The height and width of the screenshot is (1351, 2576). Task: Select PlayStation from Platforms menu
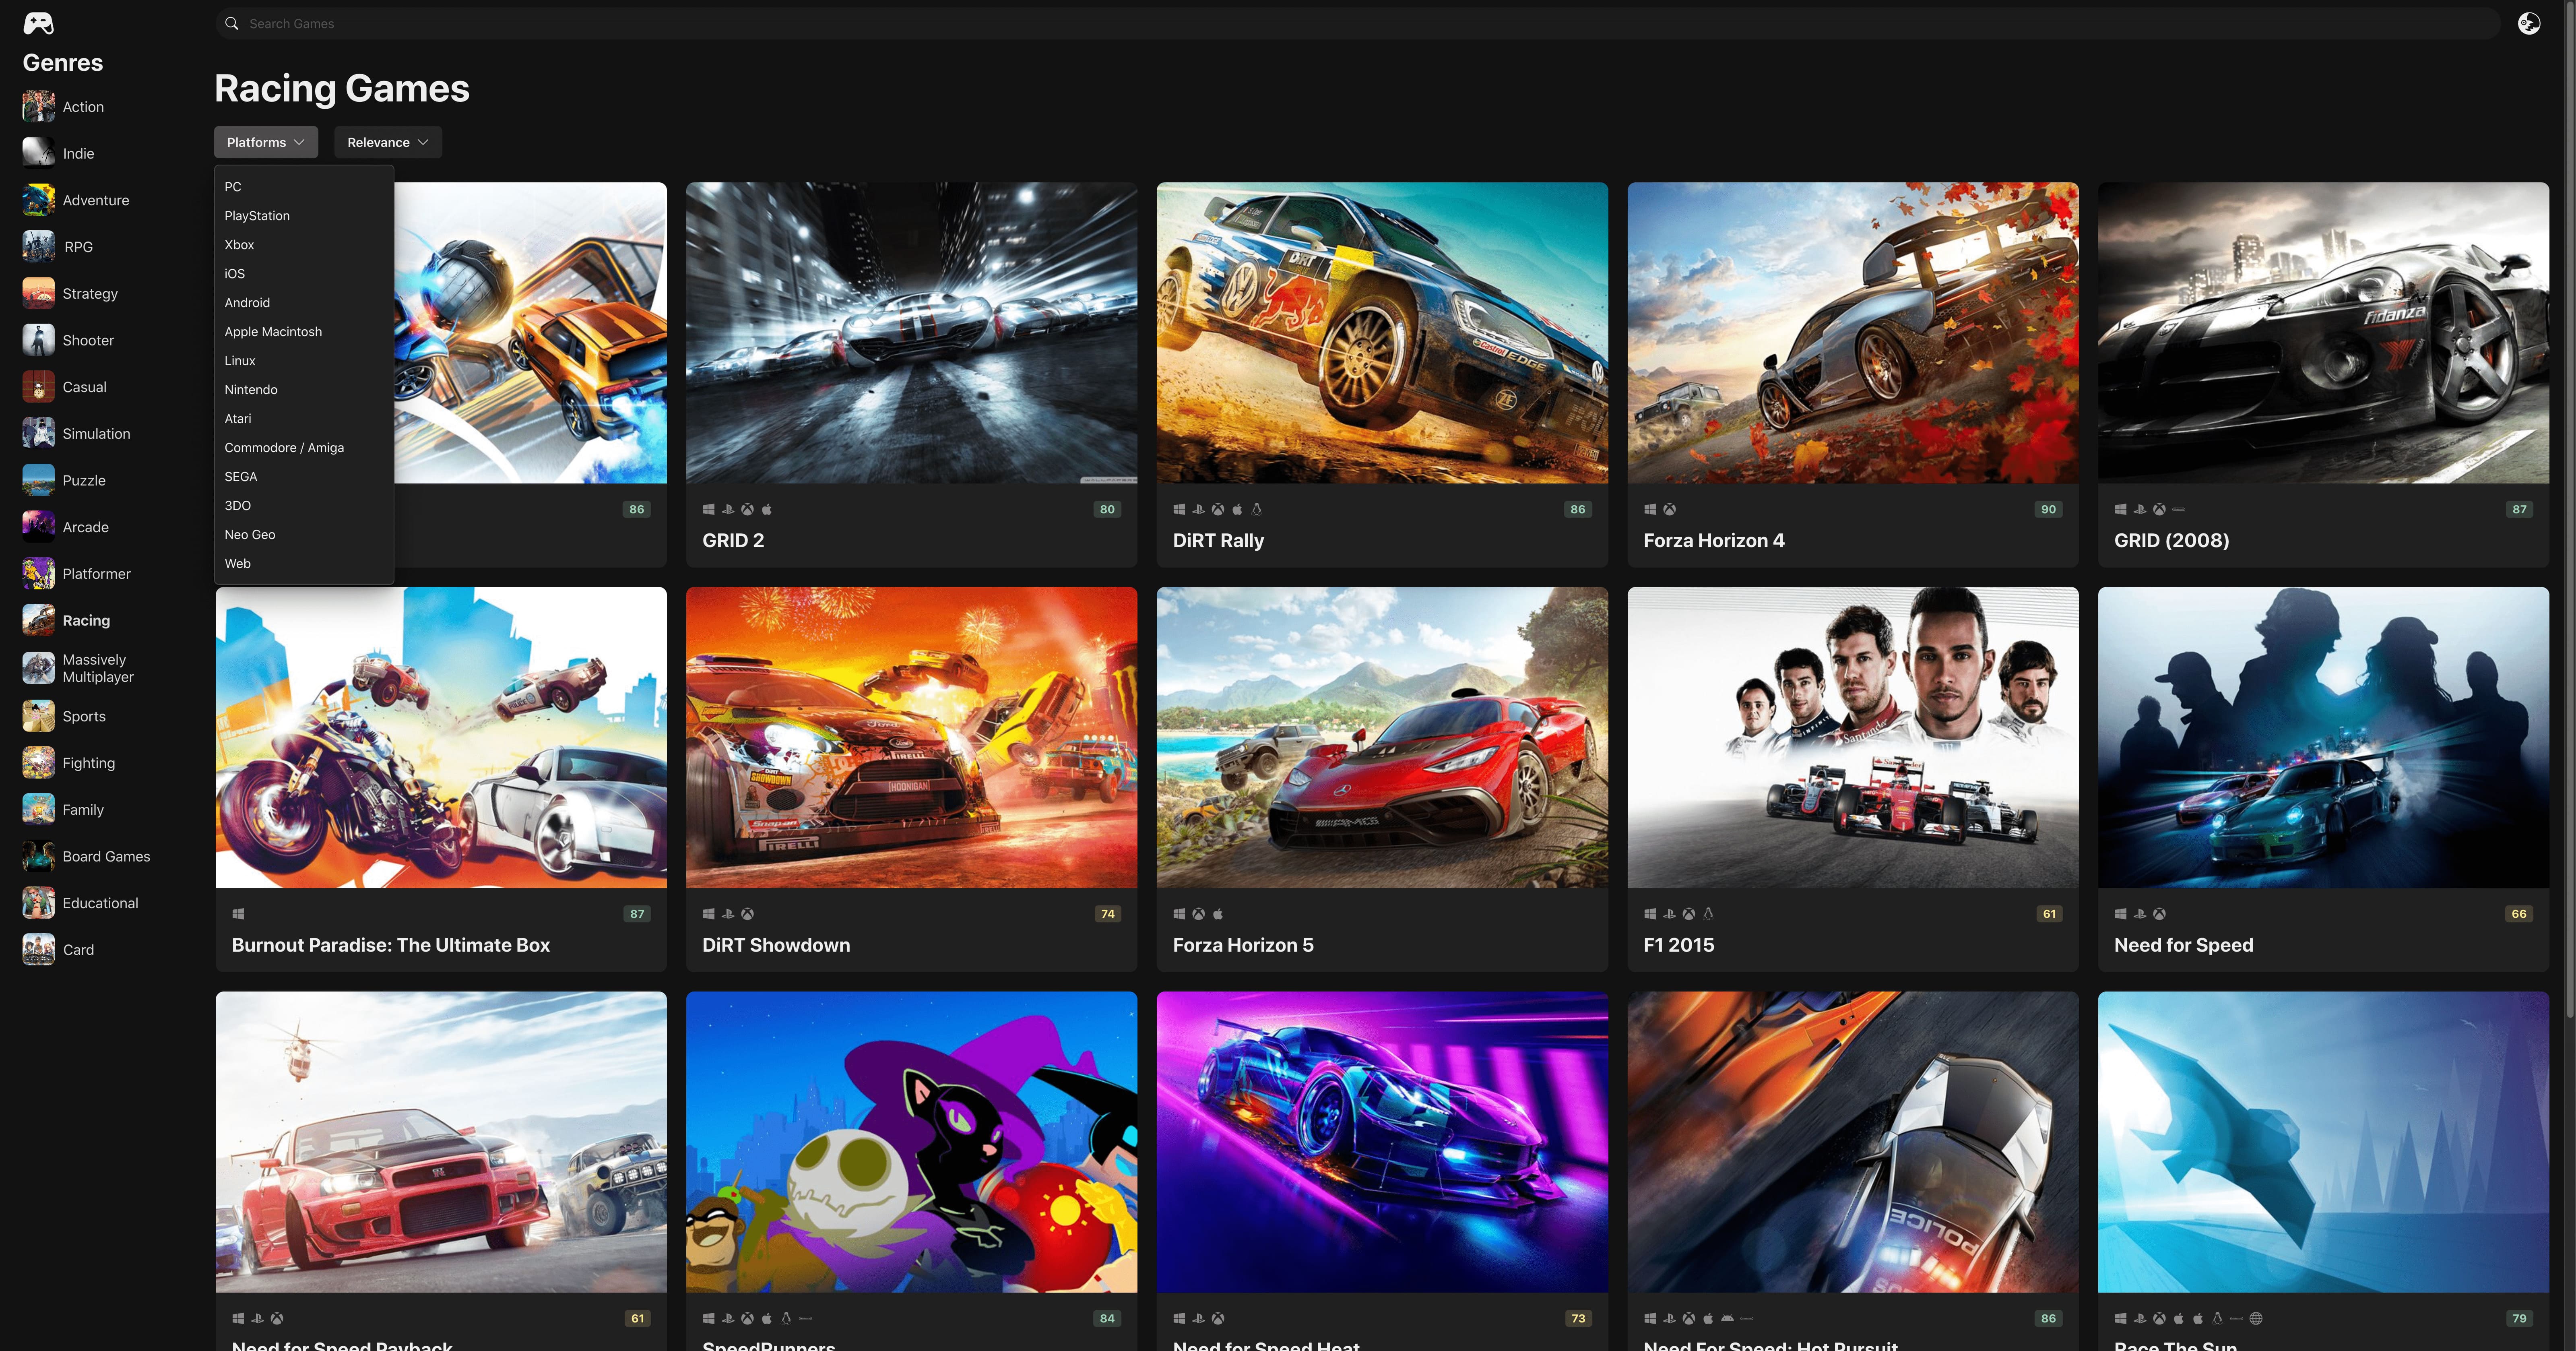coord(304,216)
